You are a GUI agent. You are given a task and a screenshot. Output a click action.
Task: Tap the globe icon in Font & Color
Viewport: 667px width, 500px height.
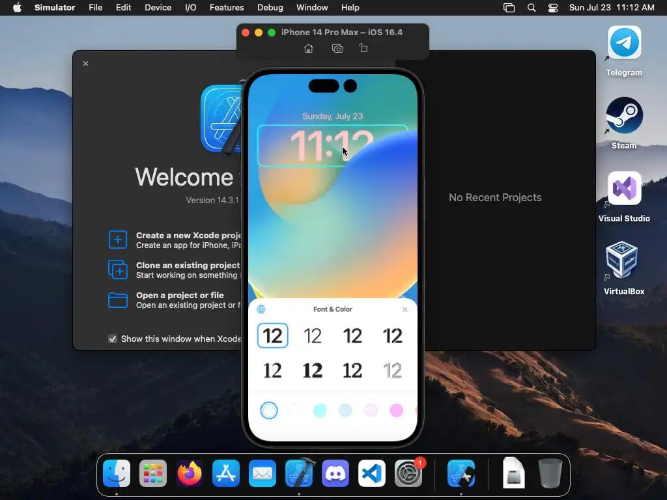[261, 309]
